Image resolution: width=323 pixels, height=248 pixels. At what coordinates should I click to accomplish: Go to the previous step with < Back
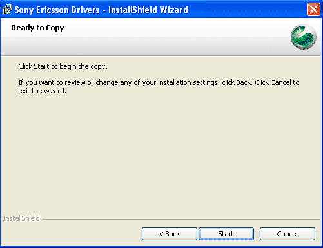point(170,234)
